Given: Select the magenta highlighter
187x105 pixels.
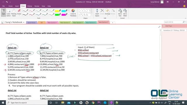Looking at the screenshot, I should tap(64, 15).
